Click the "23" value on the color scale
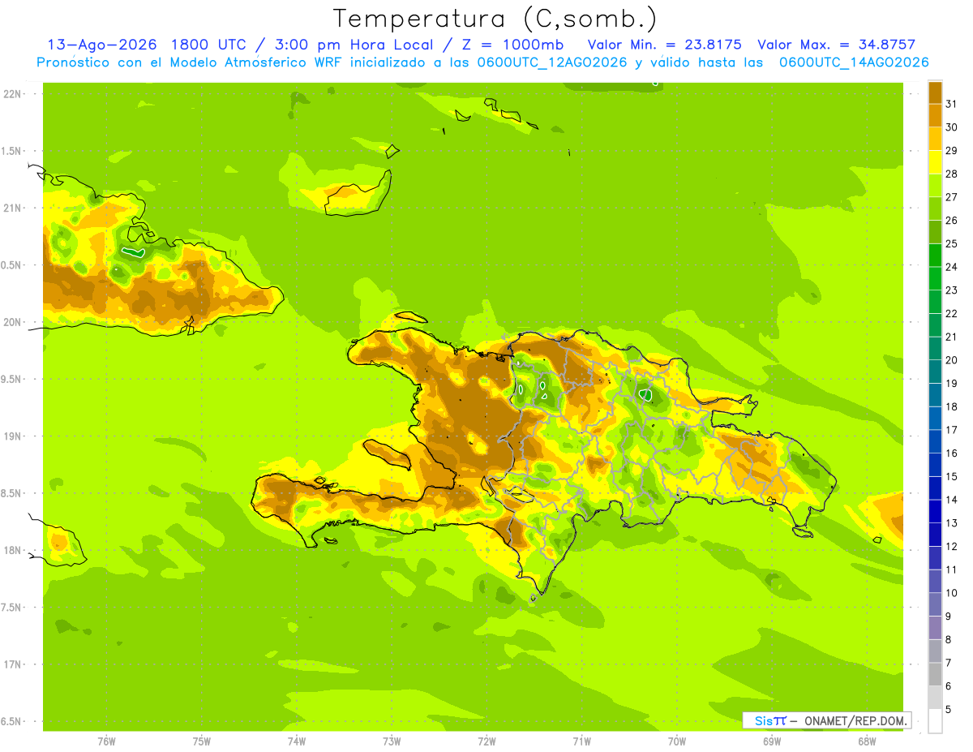The width and height of the screenshot is (973, 752). click(951, 290)
